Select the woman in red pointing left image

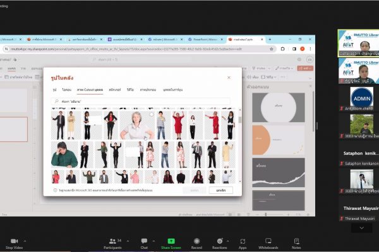coord(212,125)
